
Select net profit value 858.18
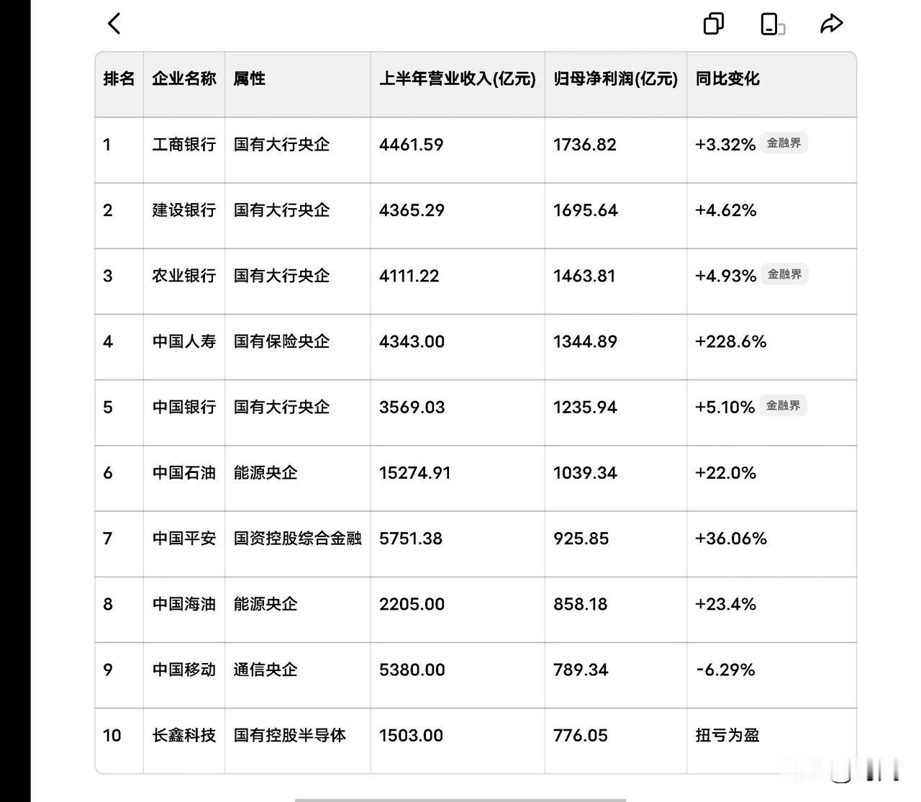click(x=581, y=604)
